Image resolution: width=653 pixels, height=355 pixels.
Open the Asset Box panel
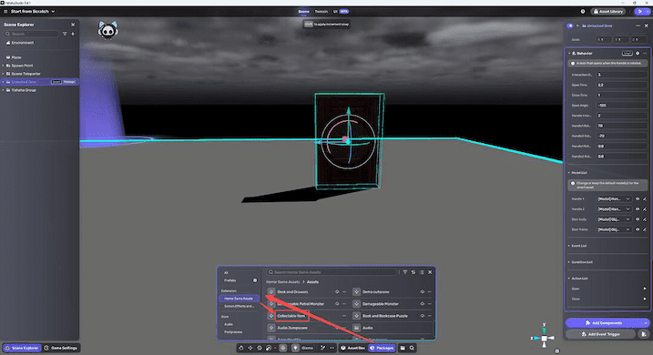(352, 348)
